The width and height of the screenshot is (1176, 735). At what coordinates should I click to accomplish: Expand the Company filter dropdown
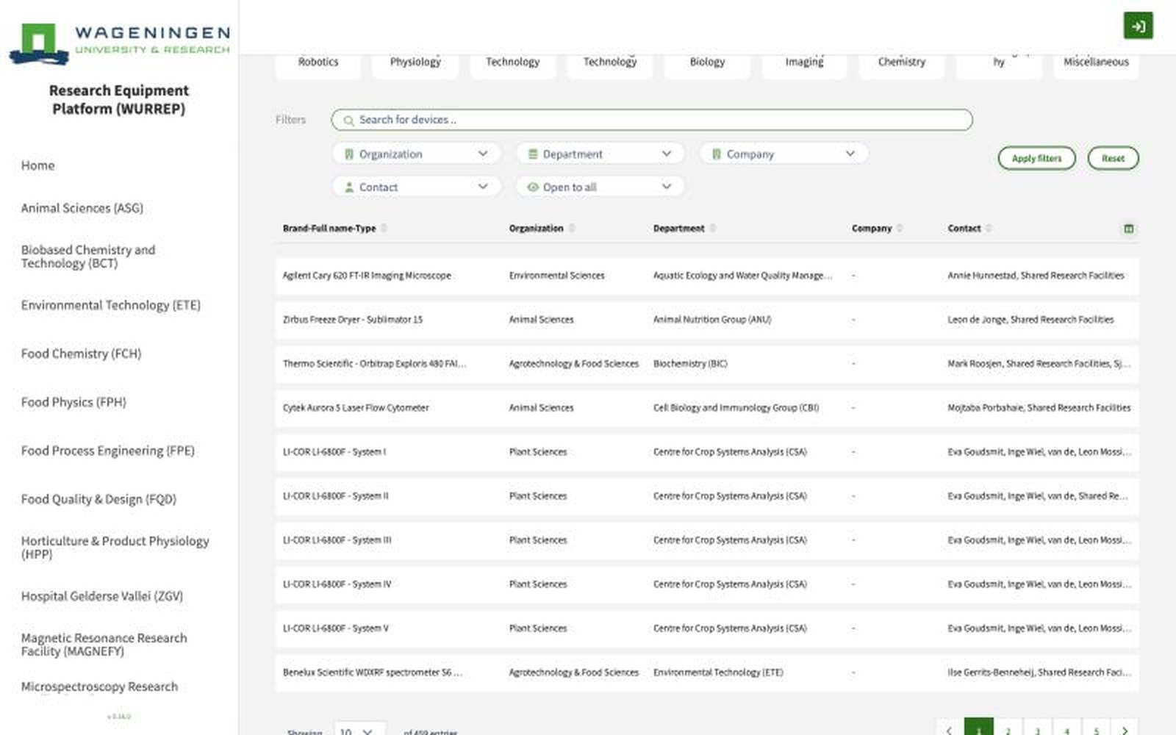click(784, 154)
